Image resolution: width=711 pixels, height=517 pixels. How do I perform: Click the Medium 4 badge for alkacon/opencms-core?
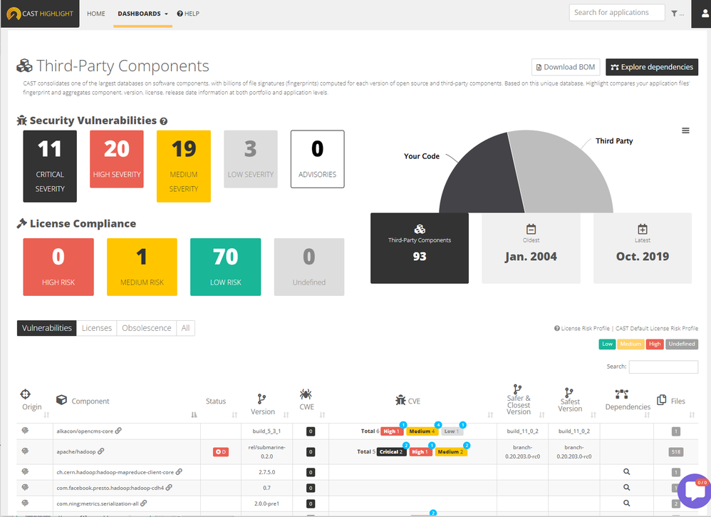[x=422, y=431]
